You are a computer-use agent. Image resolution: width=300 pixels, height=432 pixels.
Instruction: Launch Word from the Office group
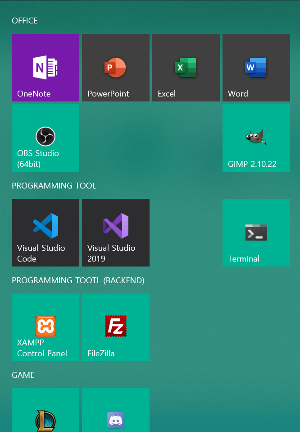[256, 68]
